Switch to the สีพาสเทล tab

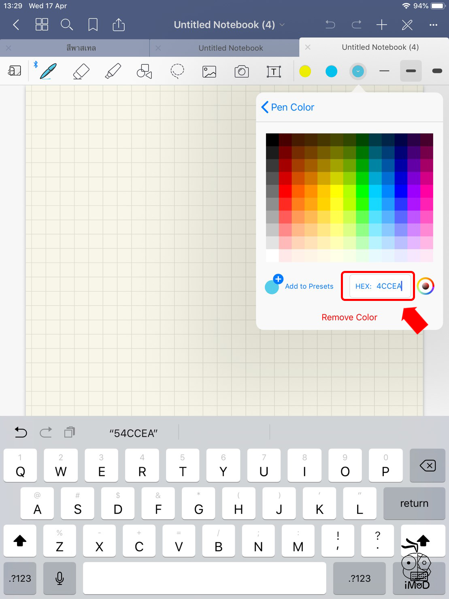81,48
